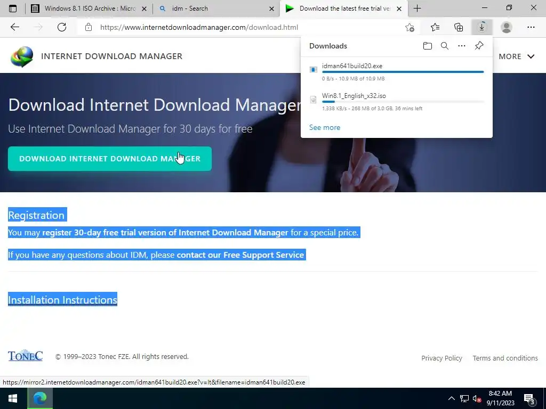Expand the MORE navigation menu

pyautogui.click(x=516, y=56)
